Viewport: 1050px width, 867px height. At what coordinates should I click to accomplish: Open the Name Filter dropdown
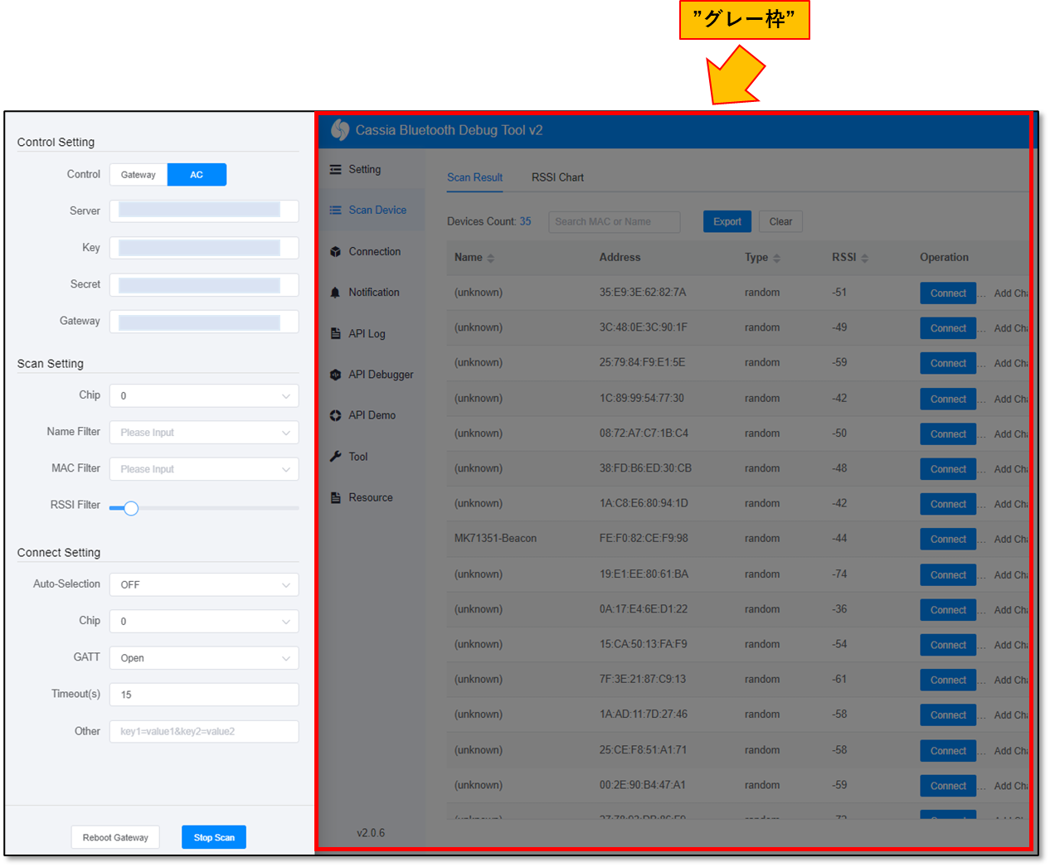click(x=204, y=433)
